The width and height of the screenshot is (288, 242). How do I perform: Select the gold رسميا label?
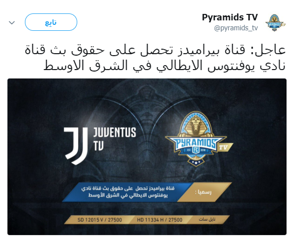tap(203, 192)
